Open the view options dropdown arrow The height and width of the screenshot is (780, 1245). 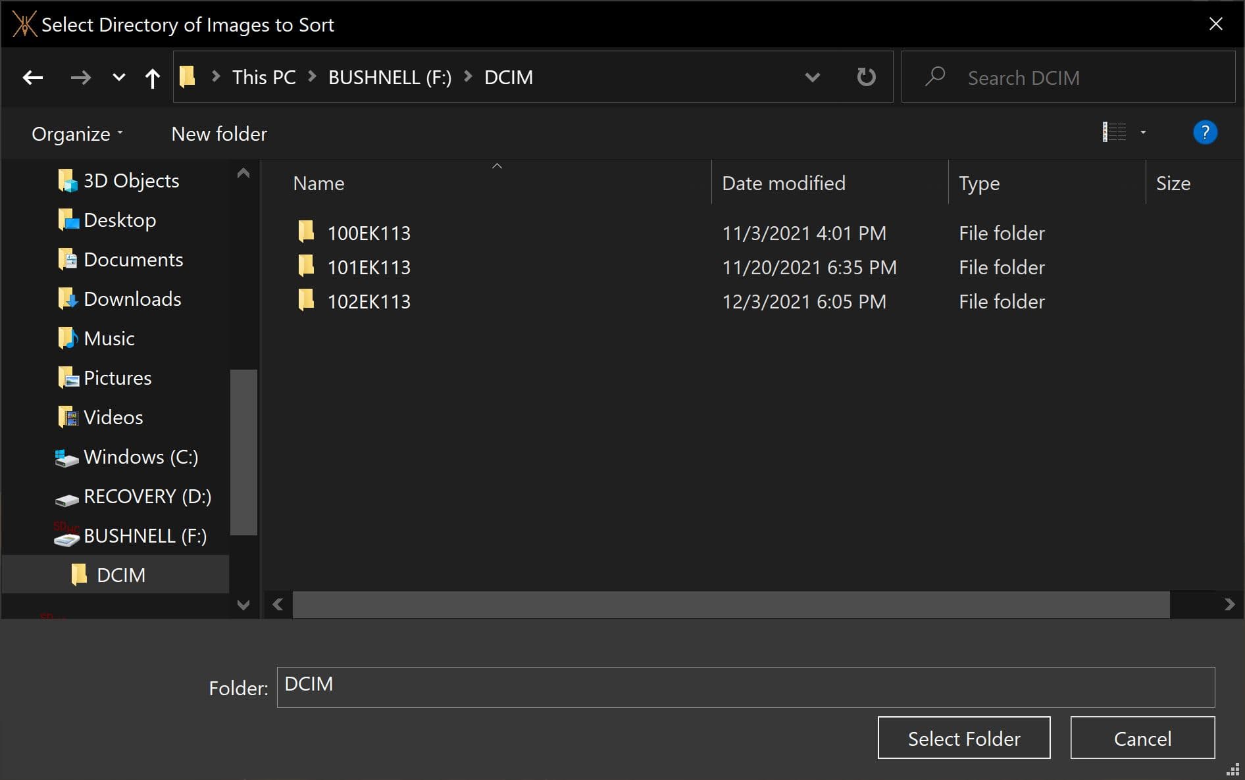[1143, 132]
